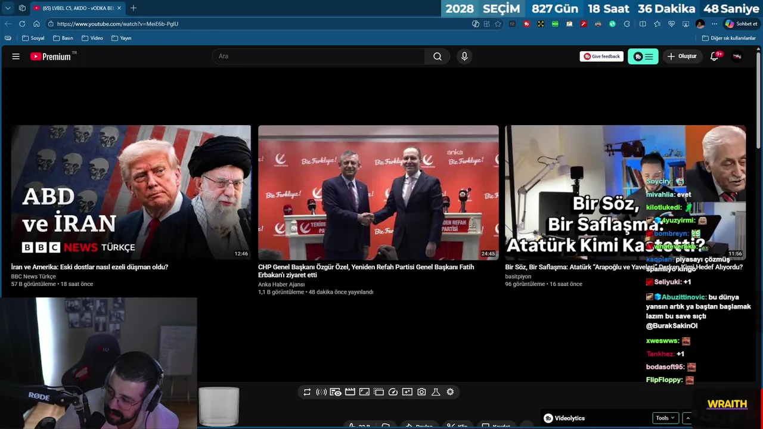Click the picture-in-picture rectangle icon
763x429 pixels.
pyautogui.click(x=364, y=392)
